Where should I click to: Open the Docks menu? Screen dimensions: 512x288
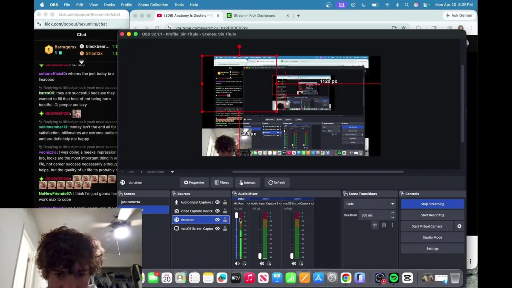[x=109, y=5]
